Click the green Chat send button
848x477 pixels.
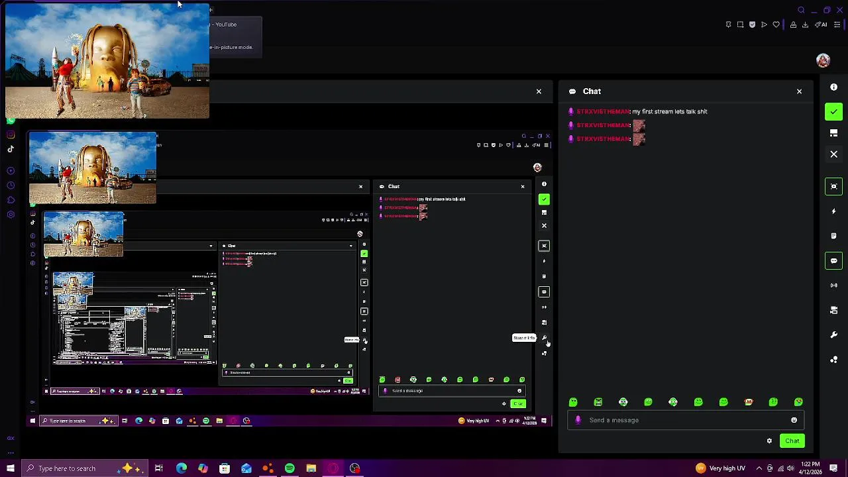pyautogui.click(x=792, y=441)
